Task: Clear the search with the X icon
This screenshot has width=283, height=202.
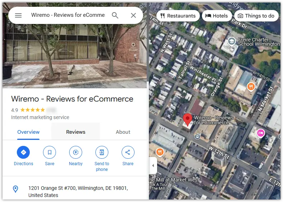Action: click(x=133, y=15)
